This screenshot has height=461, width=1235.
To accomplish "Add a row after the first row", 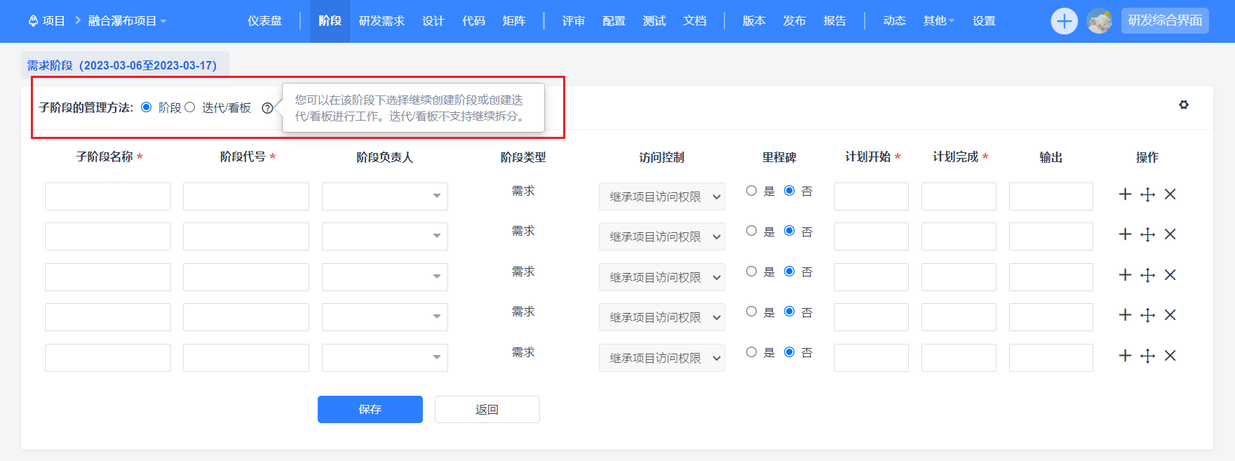I will pos(1125,194).
